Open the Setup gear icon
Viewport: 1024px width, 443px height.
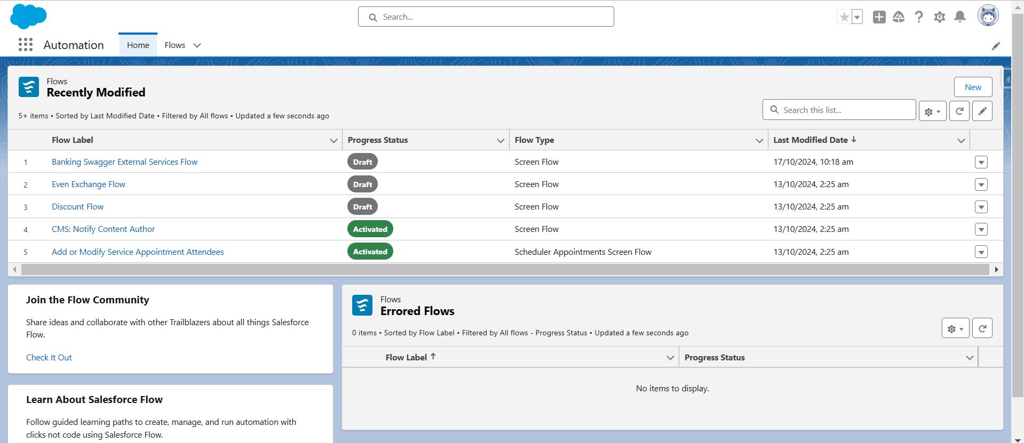(940, 17)
